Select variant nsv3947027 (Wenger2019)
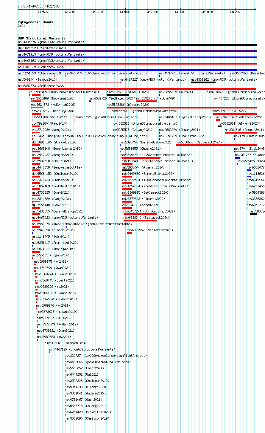 [52, 155]
